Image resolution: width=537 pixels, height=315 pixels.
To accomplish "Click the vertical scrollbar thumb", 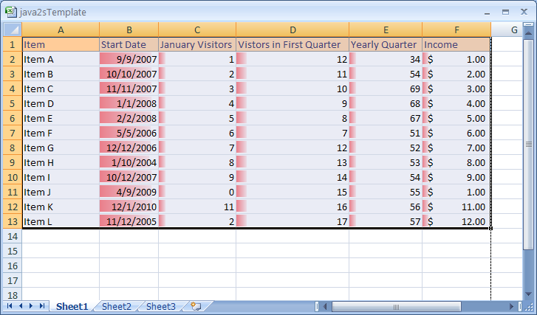I will (x=528, y=145).
